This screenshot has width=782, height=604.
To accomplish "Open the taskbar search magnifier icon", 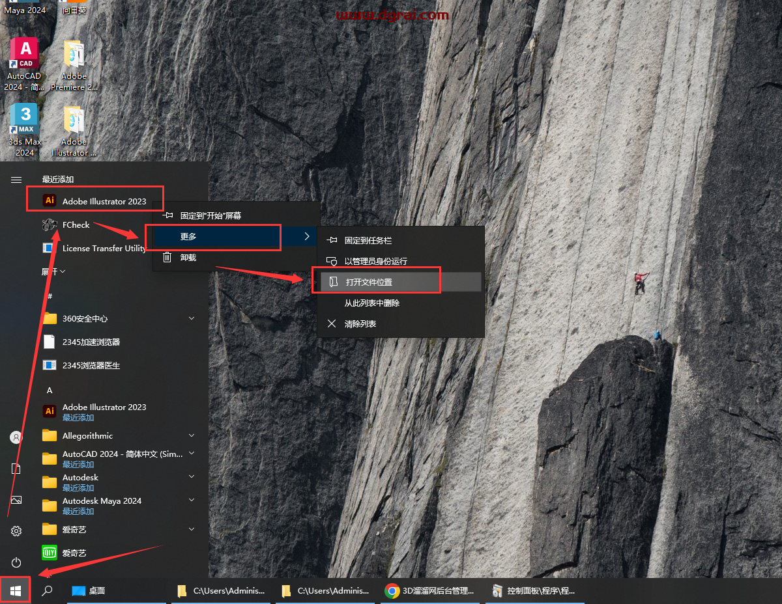I will click(x=47, y=590).
